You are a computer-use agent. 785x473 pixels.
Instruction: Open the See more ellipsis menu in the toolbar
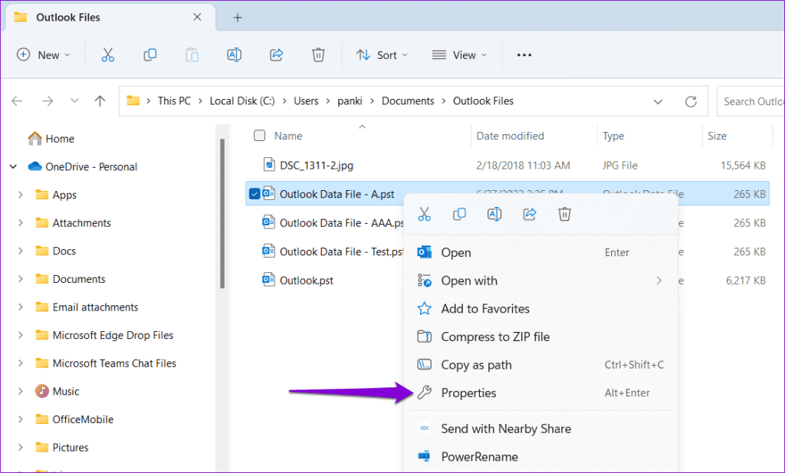tap(524, 55)
